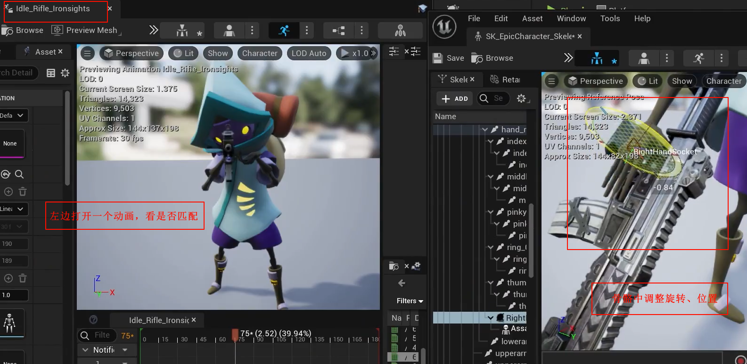Select Skeletal Mesh mode in right editor toolbar
The image size is (747, 364).
[x=644, y=58]
